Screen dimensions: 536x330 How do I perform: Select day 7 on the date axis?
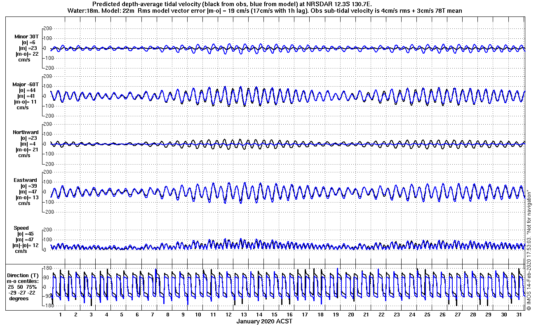[x=152, y=314]
